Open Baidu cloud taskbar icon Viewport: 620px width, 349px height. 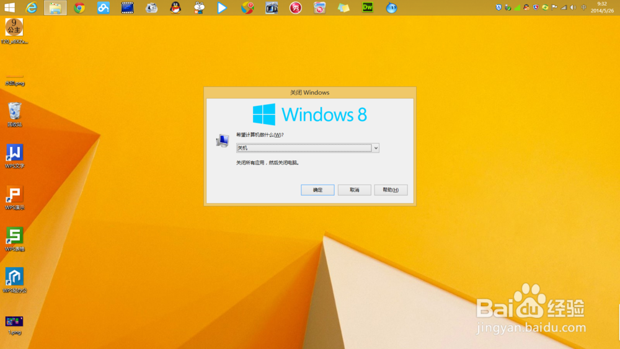click(103, 7)
